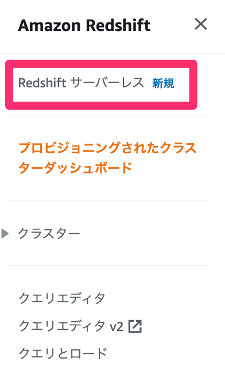Select the クラスター menu item label
Screen dimensions: 225x385
point(49,233)
